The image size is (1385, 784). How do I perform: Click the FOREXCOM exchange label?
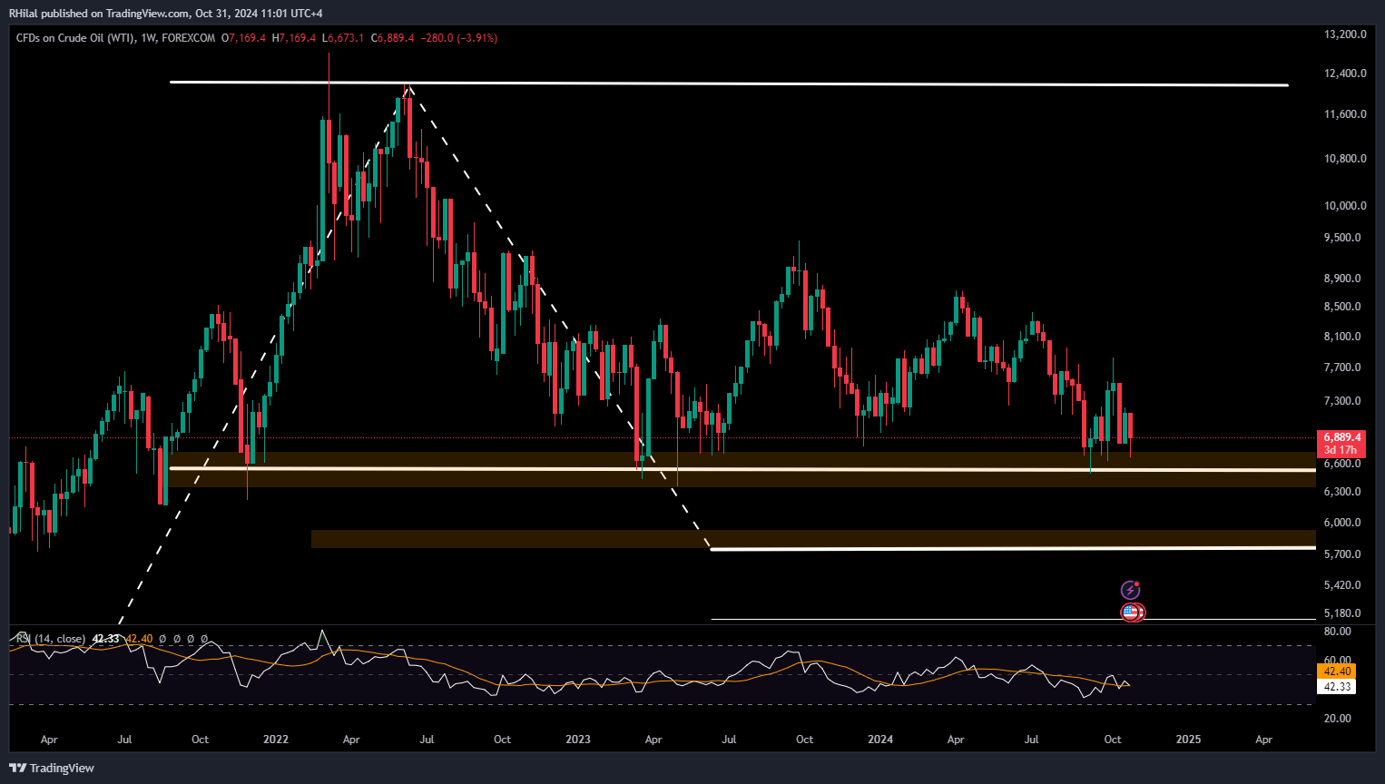(189, 38)
